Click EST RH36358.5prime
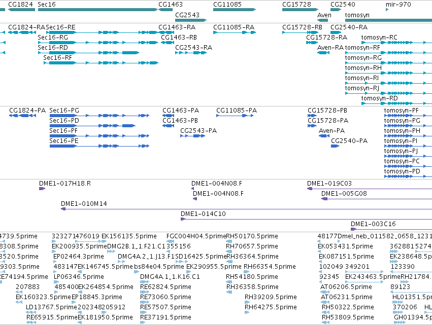Screen dimensions: 432x325 click(253, 287)
